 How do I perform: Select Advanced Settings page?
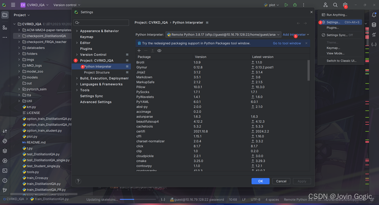(96, 102)
